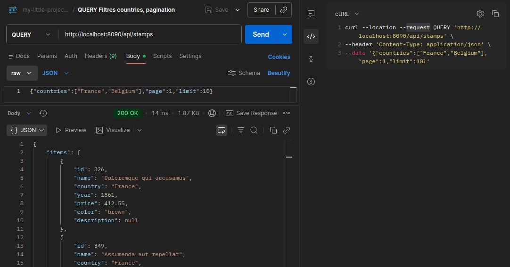Screen dimensions: 510x267
Task: Expand the Visualize options chevron
Action: 140,130
